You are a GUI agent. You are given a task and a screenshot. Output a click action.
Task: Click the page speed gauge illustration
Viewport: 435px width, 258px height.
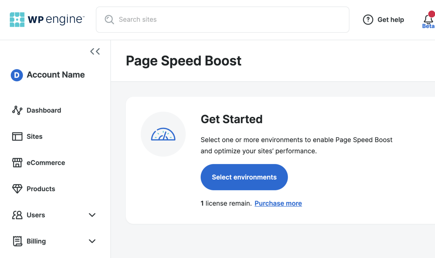pos(163,134)
